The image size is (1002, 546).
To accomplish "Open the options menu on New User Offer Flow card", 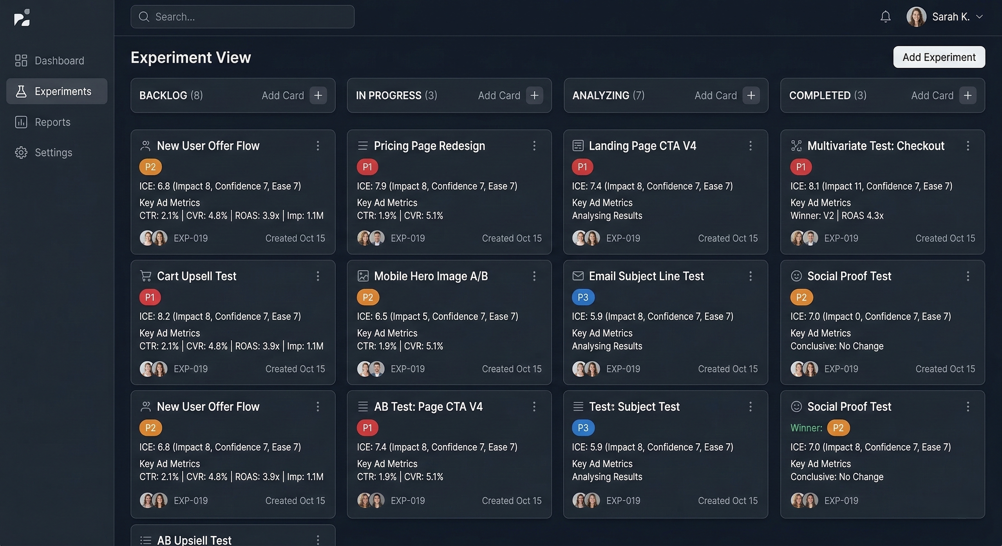I will click(x=318, y=146).
